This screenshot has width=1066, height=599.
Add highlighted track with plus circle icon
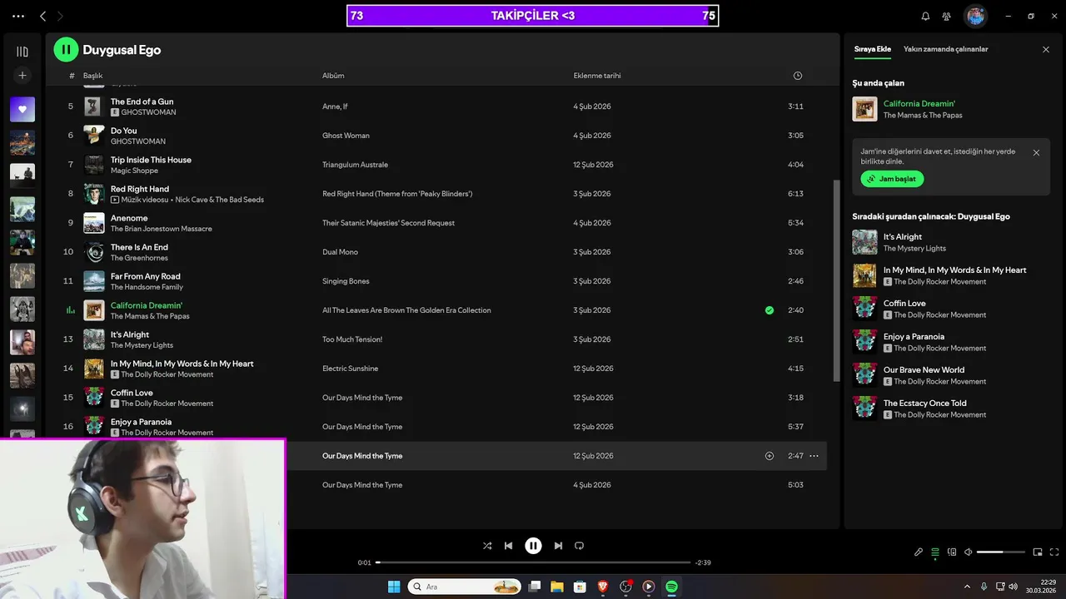point(770,456)
